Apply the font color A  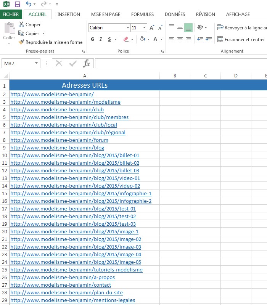(155, 39)
